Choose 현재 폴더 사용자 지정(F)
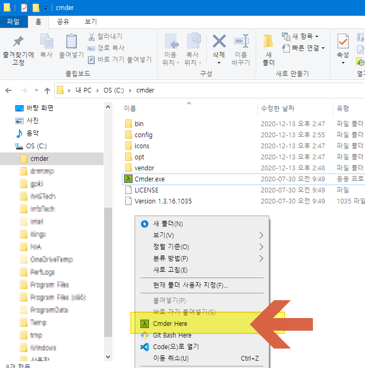This screenshot has height=368, width=365. coord(202,285)
